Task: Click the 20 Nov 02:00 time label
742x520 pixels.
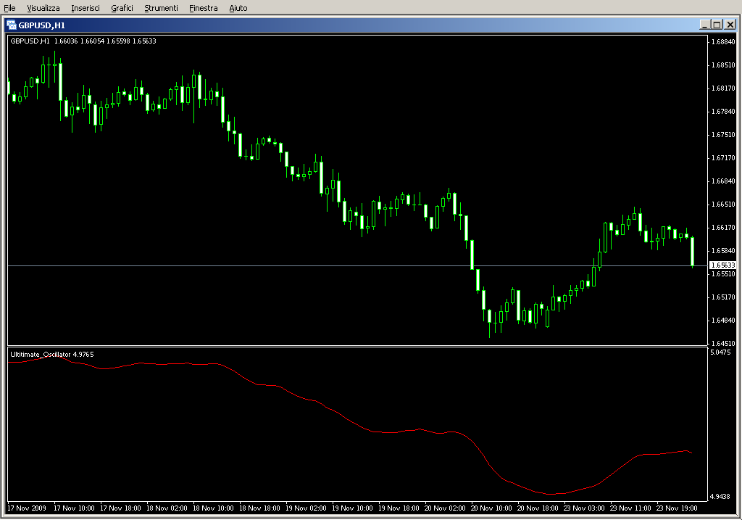Action: click(x=445, y=508)
